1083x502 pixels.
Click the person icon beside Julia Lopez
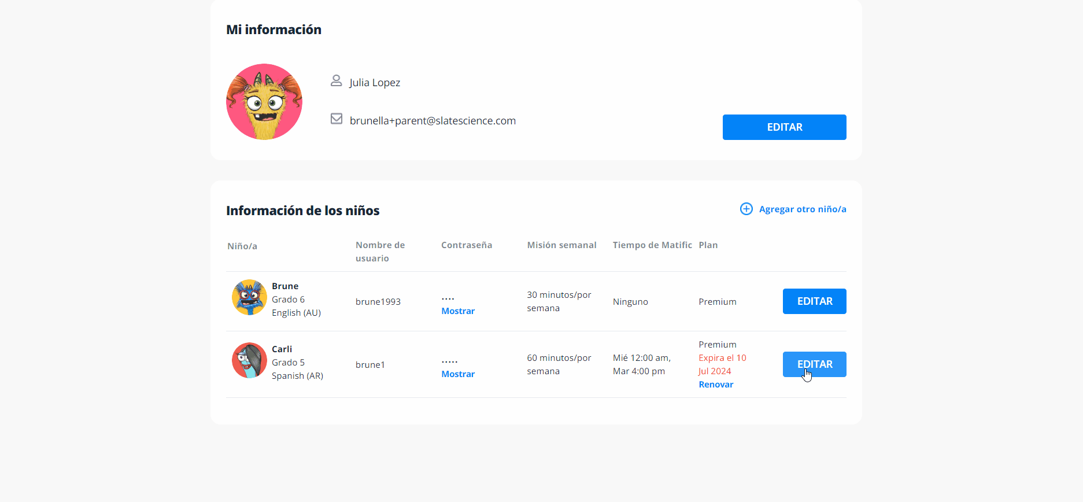(x=336, y=81)
